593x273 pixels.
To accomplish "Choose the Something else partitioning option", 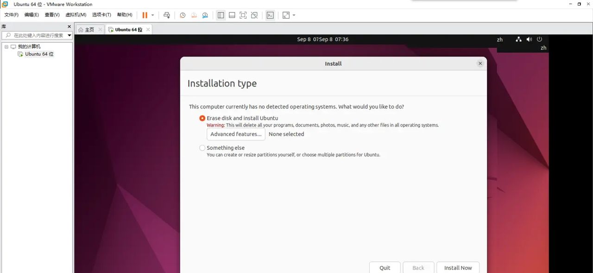I will pyautogui.click(x=202, y=147).
